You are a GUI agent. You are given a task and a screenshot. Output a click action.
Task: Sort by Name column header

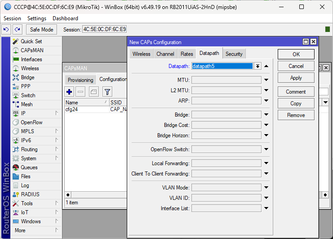[87, 103]
